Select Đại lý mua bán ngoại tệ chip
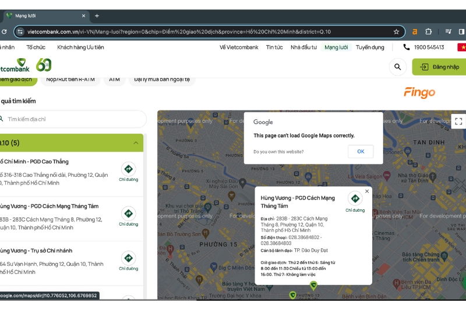The height and width of the screenshot is (310, 466). pos(162,80)
